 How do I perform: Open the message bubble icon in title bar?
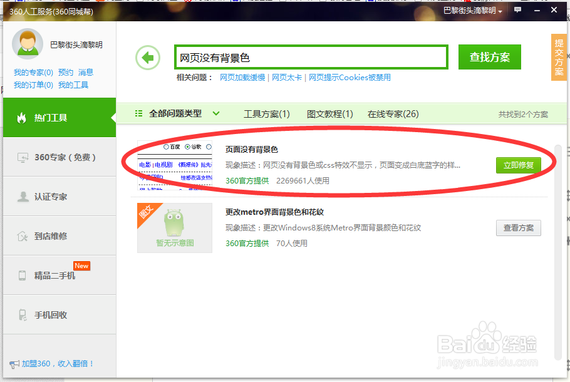[x=517, y=10]
